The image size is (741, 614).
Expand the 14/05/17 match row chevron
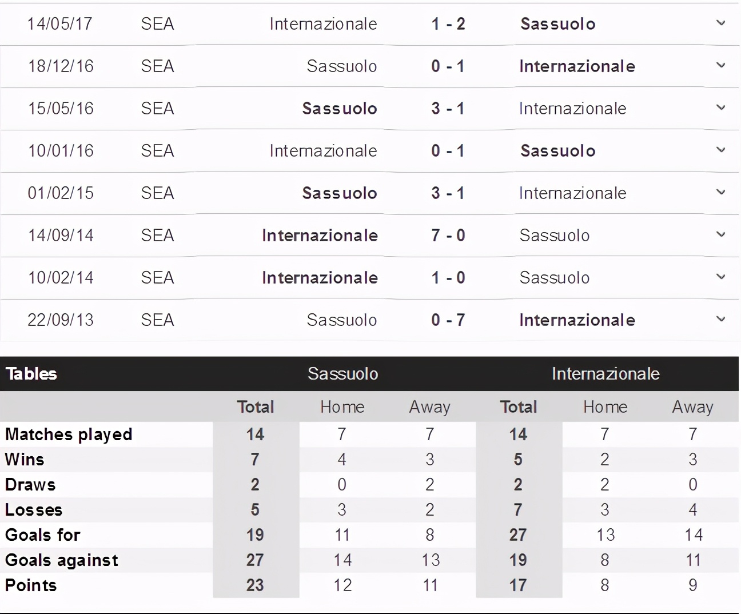click(x=720, y=23)
